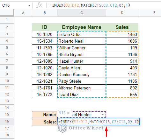Open the Name box dropdown arrow

(x=29, y=5)
